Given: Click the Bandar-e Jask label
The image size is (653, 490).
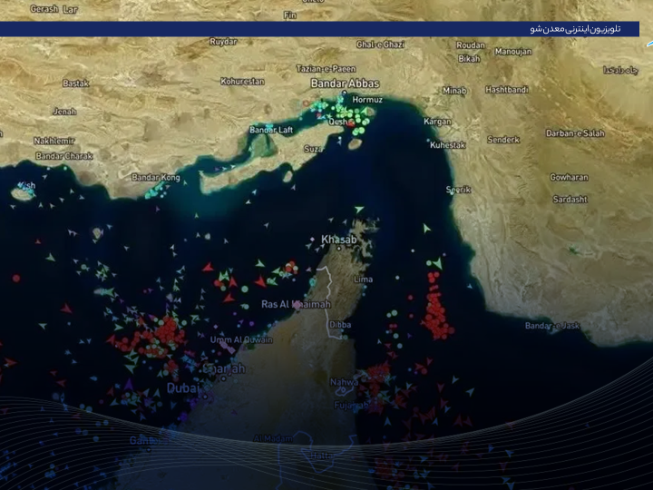Looking at the screenshot, I should 552,326.
